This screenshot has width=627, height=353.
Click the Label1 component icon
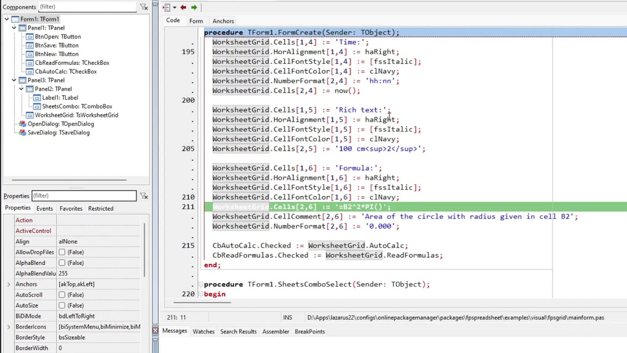click(x=37, y=98)
